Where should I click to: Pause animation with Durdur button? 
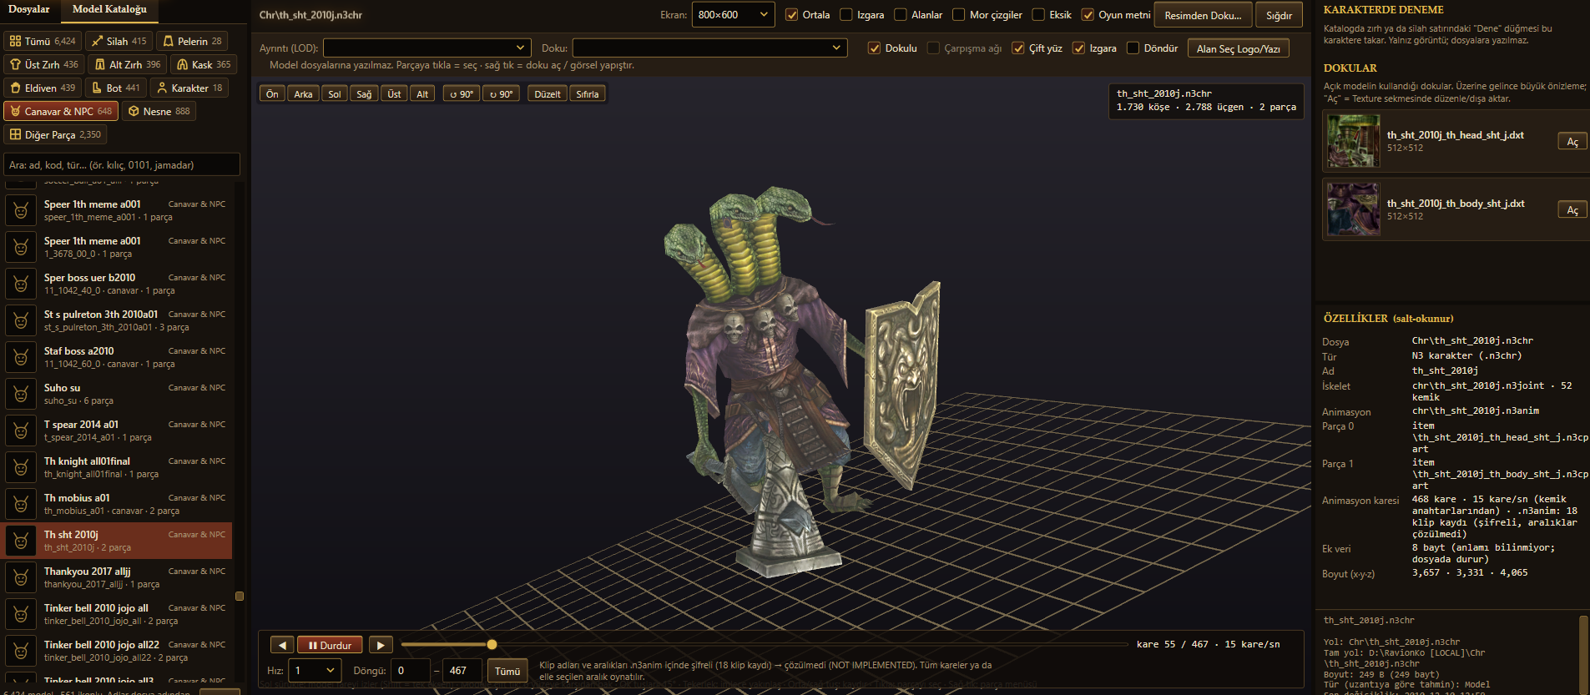click(x=331, y=645)
